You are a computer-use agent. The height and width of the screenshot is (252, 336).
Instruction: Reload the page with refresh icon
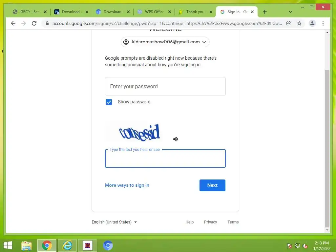34,23
